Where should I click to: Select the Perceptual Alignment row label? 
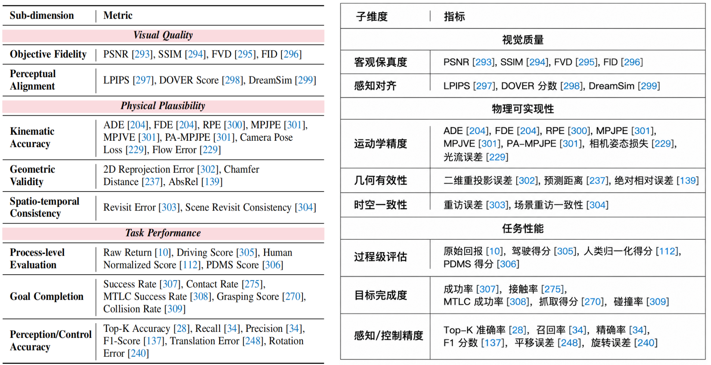33,80
